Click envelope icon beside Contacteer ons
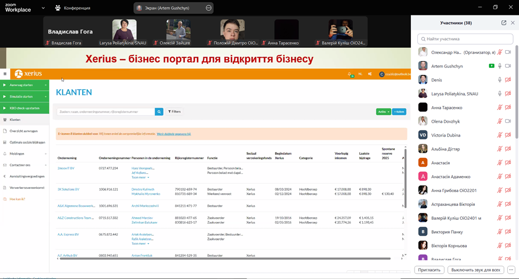The image size is (519, 279). coord(5,165)
